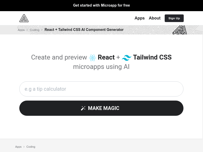Image resolution: width=203 pixels, height=152 pixels.
Task: Go to Coding in the top breadcrumb
Action: 35,30
